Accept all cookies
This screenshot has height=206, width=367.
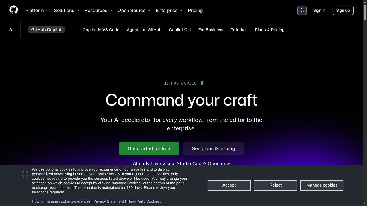click(x=229, y=185)
